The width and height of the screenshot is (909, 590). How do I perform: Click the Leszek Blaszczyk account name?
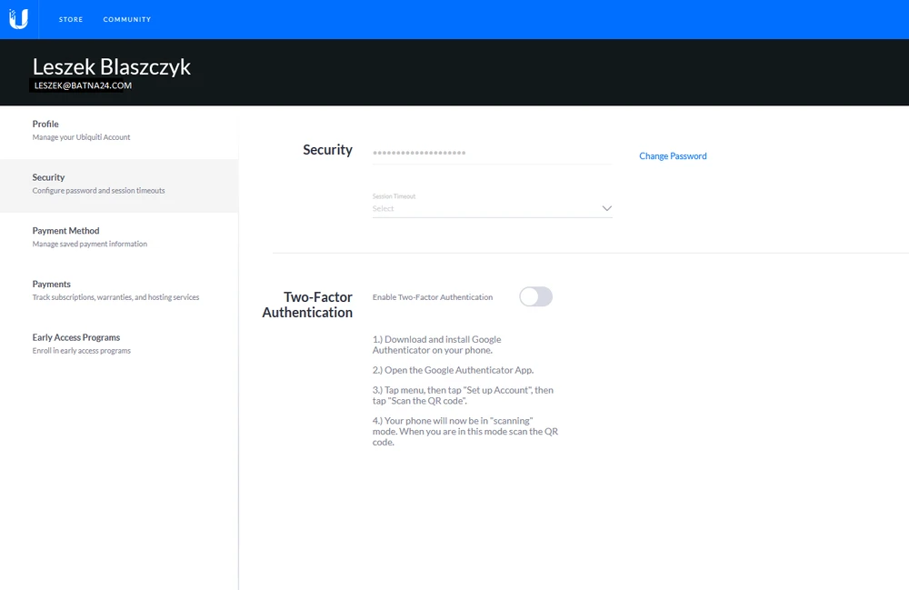(x=112, y=66)
